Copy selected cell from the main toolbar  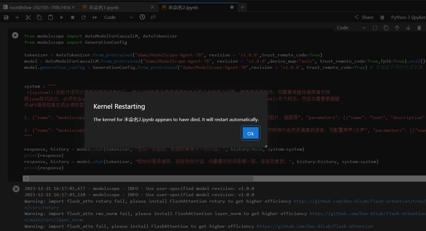click(x=39, y=17)
